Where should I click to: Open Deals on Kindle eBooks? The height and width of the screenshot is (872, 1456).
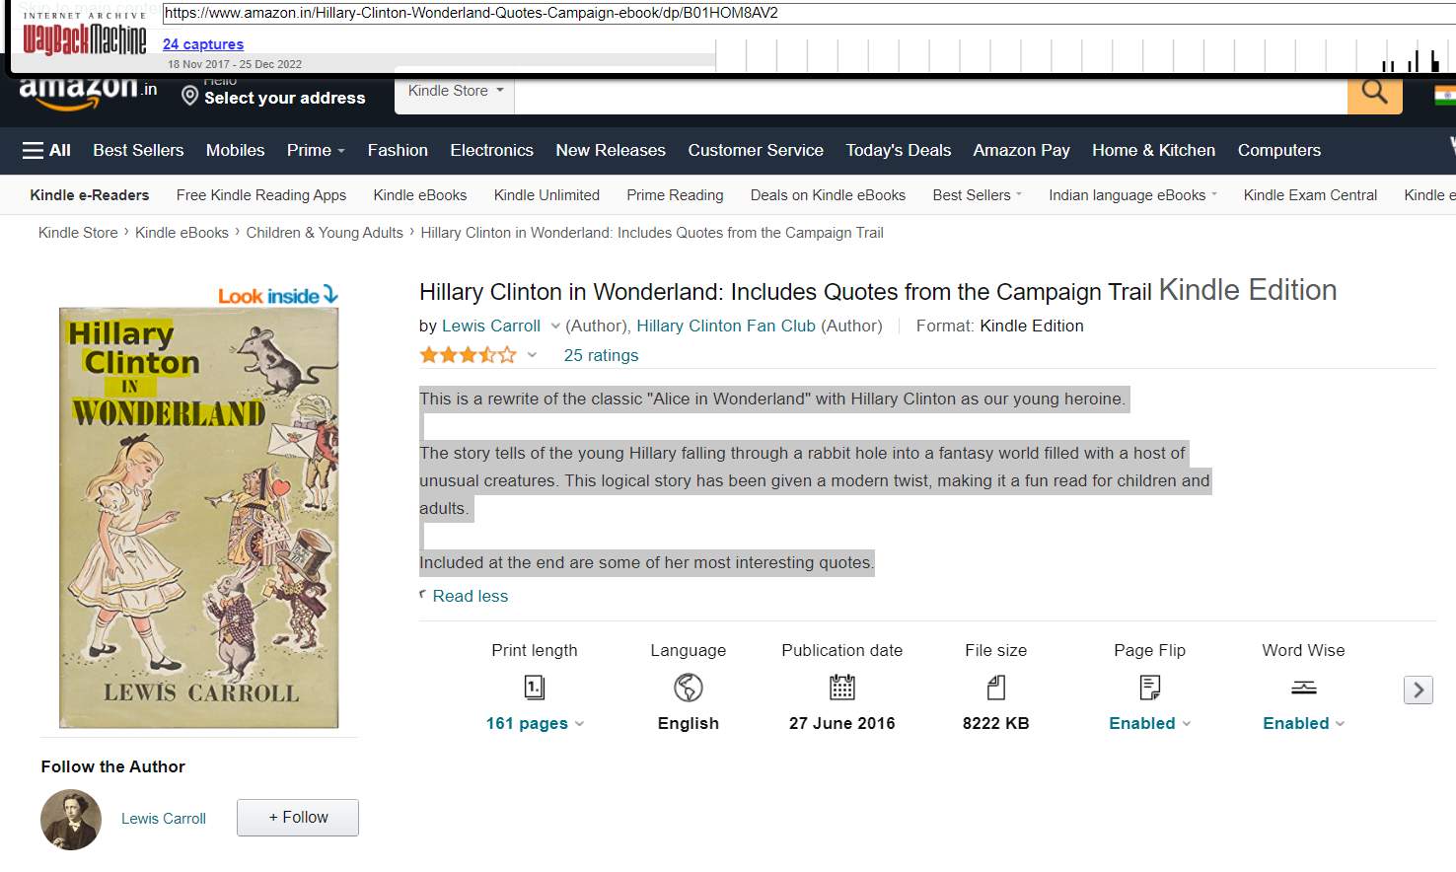coord(828,195)
